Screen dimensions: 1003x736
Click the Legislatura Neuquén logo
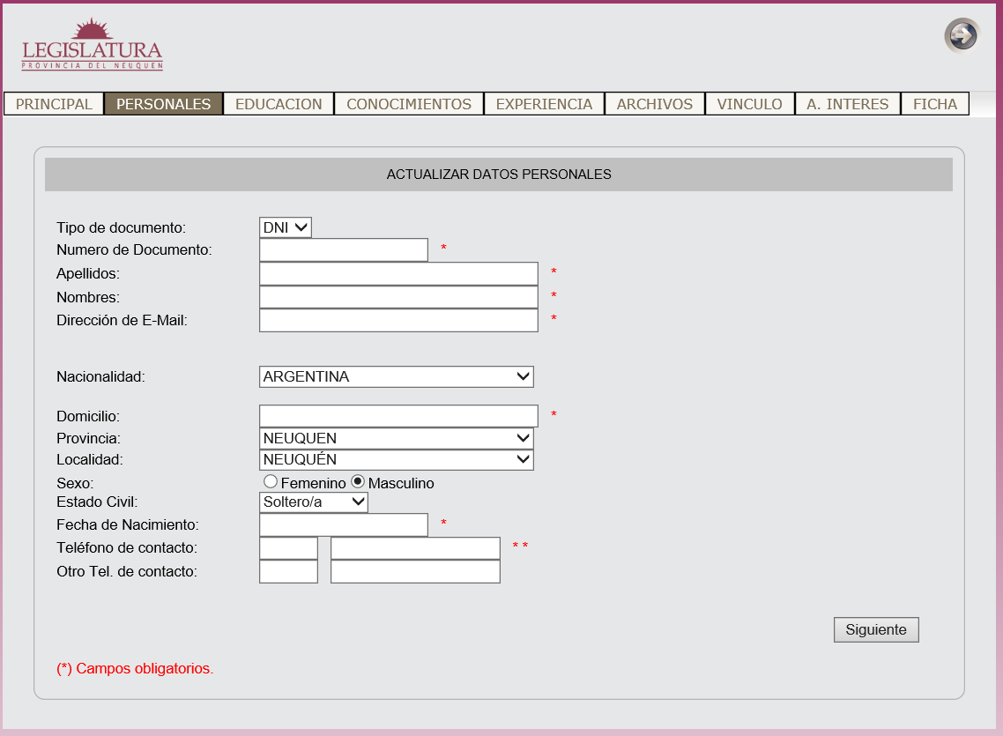point(93,46)
